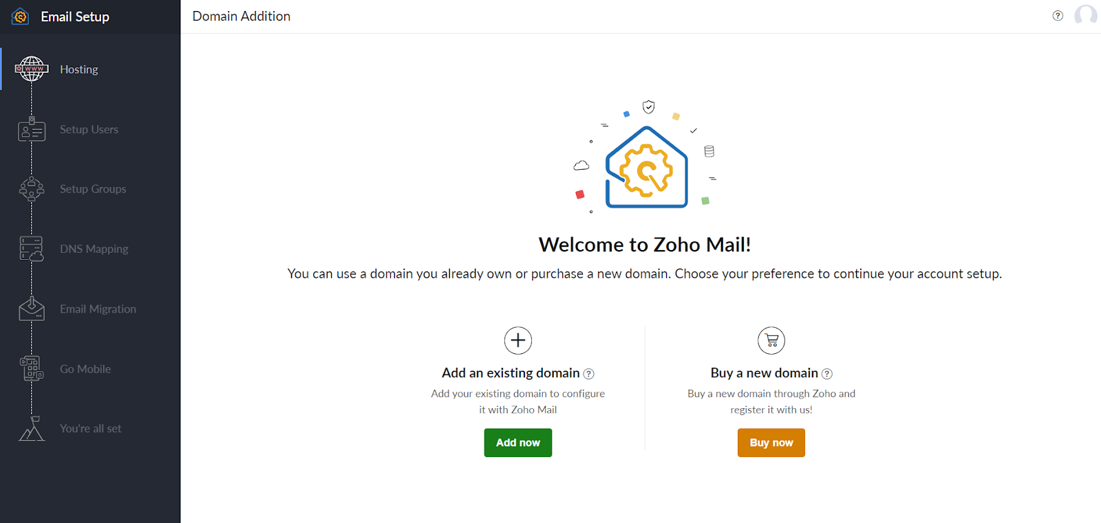
Task: Click the DNS Mapping server icon
Action: click(x=32, y=249)
